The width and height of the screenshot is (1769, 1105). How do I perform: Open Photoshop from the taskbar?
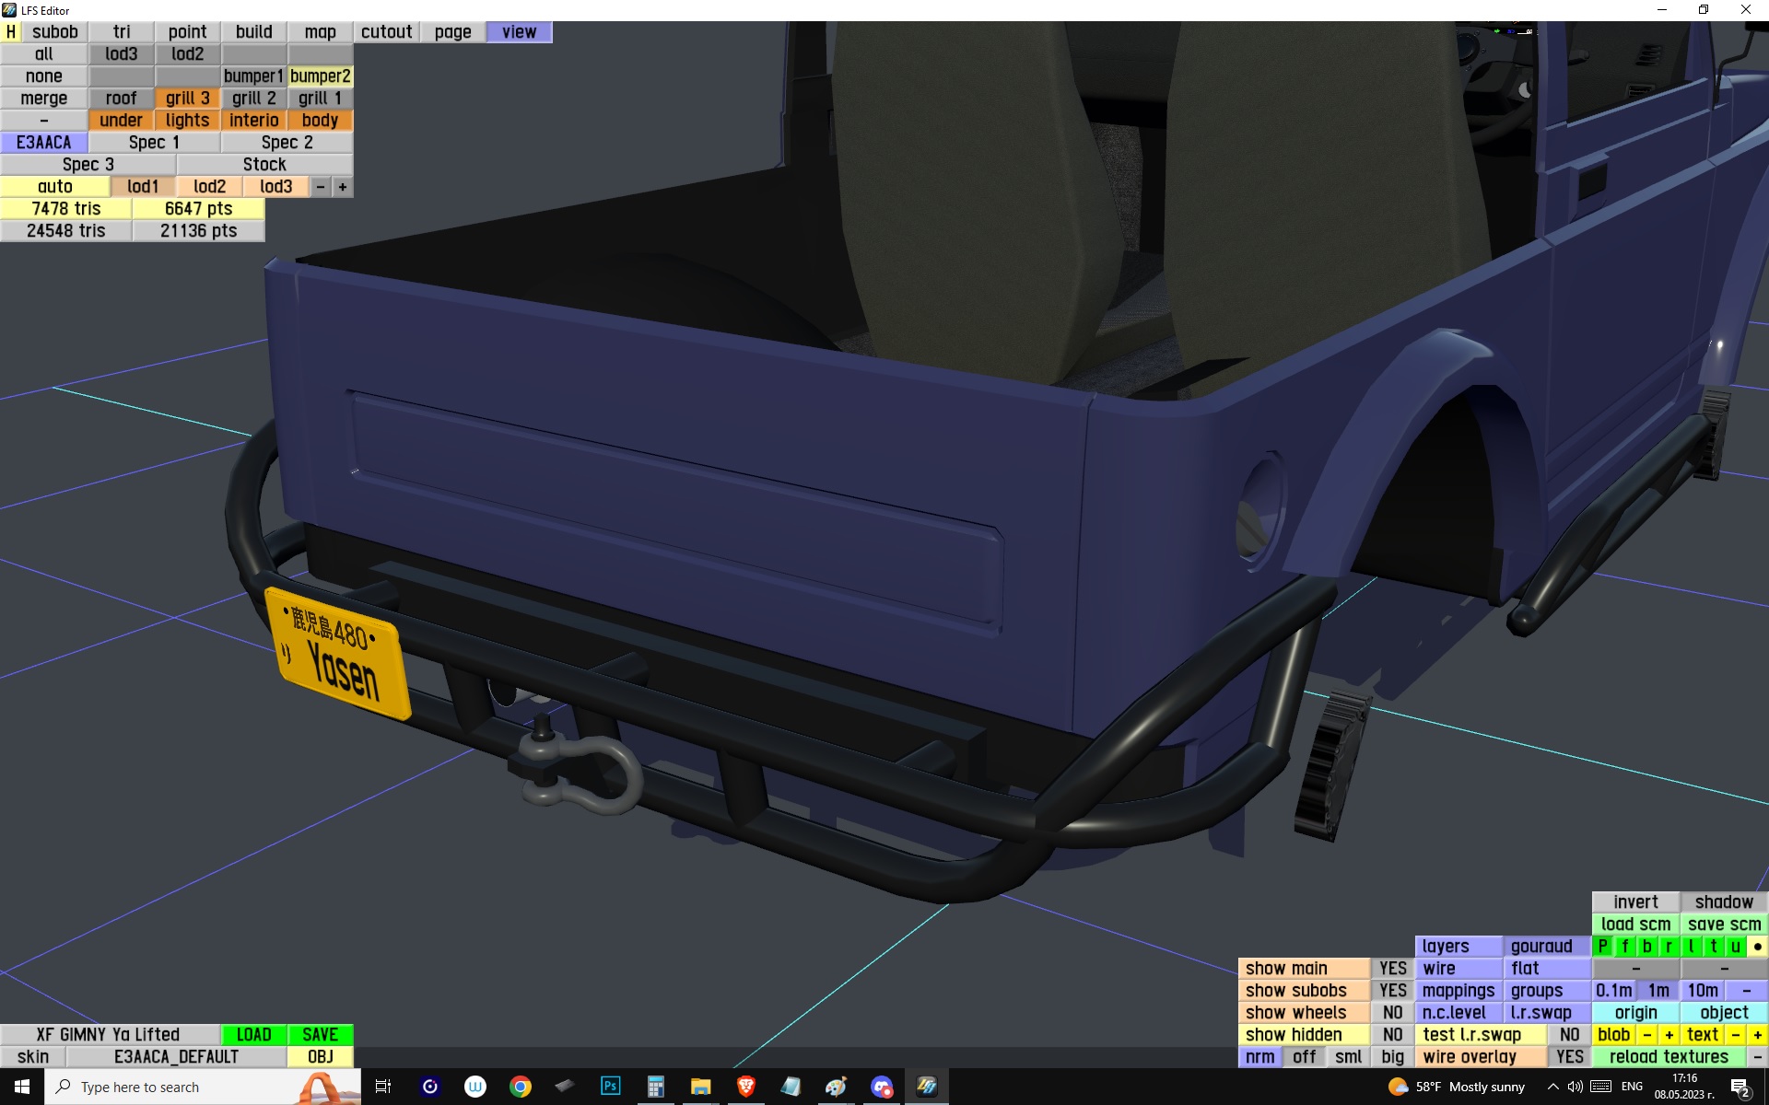coord(610,1087)
